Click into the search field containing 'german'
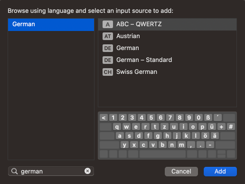Screen dimensions: 245x184 click(51, 171)
